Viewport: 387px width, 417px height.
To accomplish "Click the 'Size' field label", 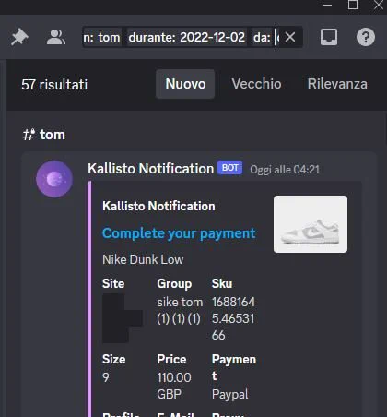I will (113, 359).
